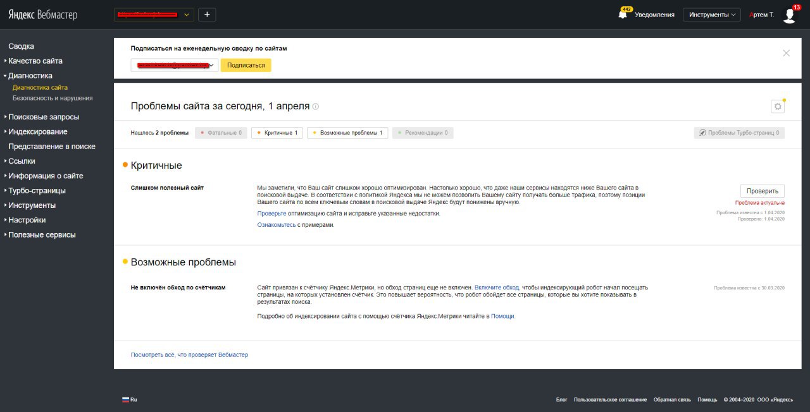Image resolution: width=810 pixels, height=412 pixels.
Task: Dismiss the weekly summary subscription banner
Action: (x=786, y=53)
